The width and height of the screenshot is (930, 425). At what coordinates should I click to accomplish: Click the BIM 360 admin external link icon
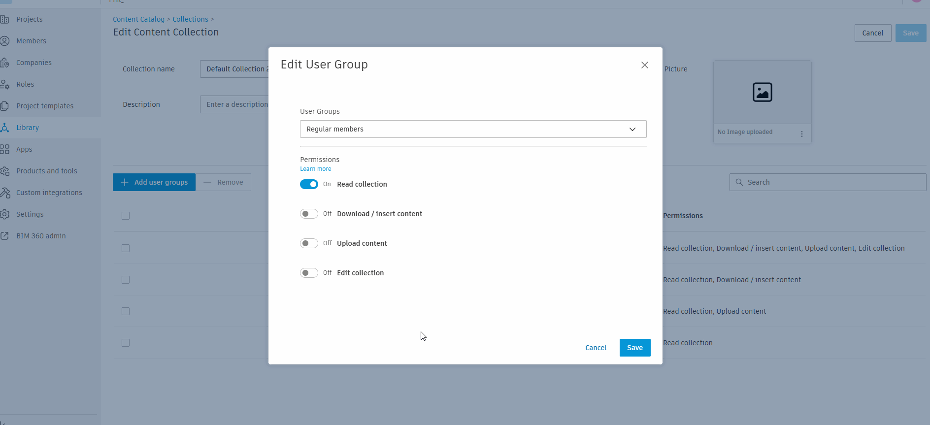(x=5, y=236)
